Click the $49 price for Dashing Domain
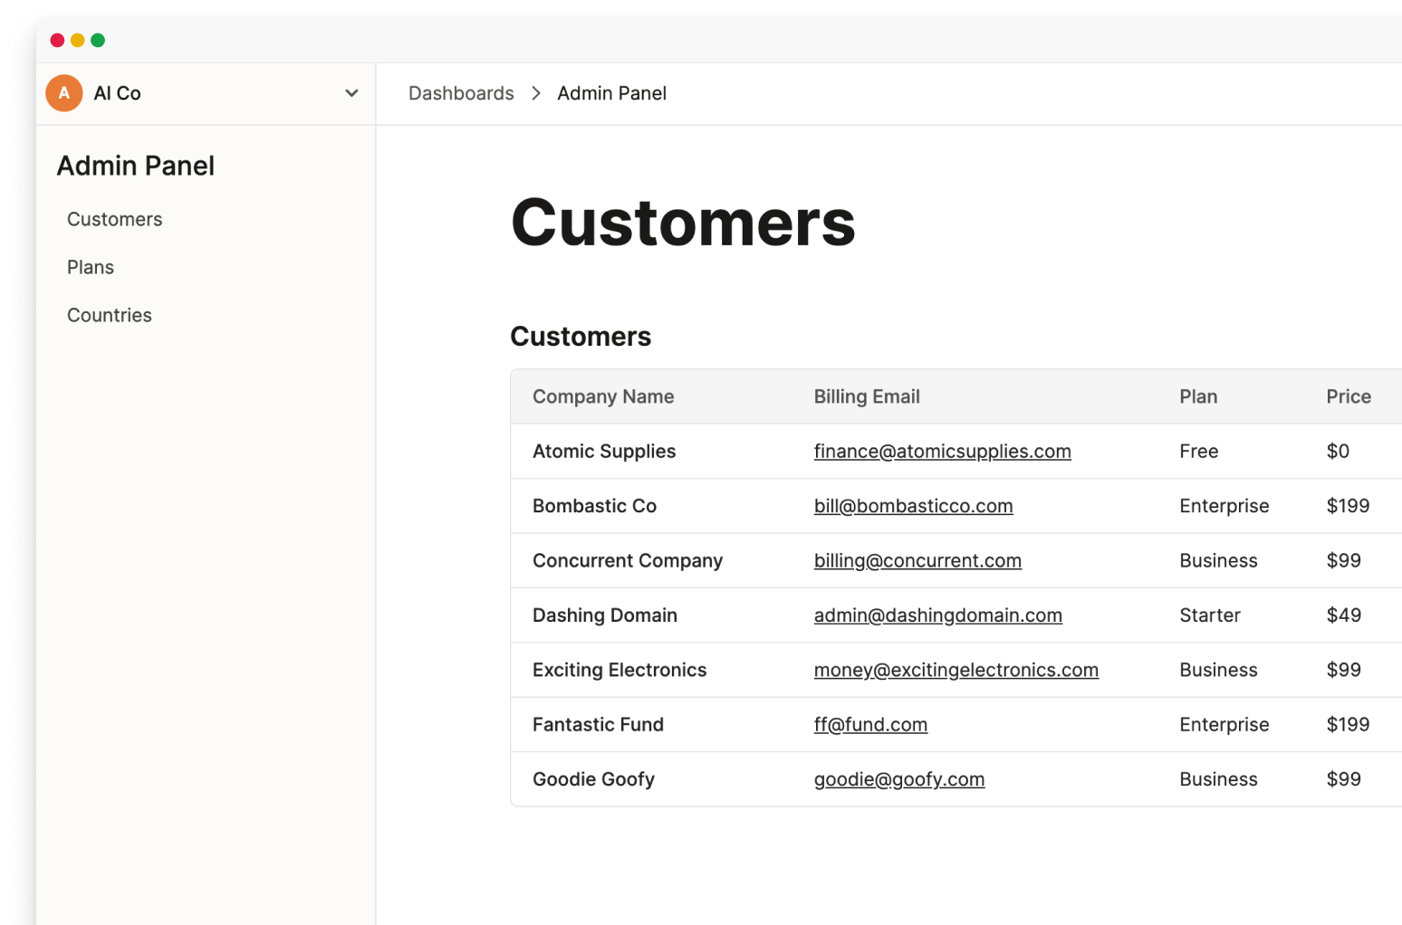The image size is (1402, 925). [x=1343, y=615]
